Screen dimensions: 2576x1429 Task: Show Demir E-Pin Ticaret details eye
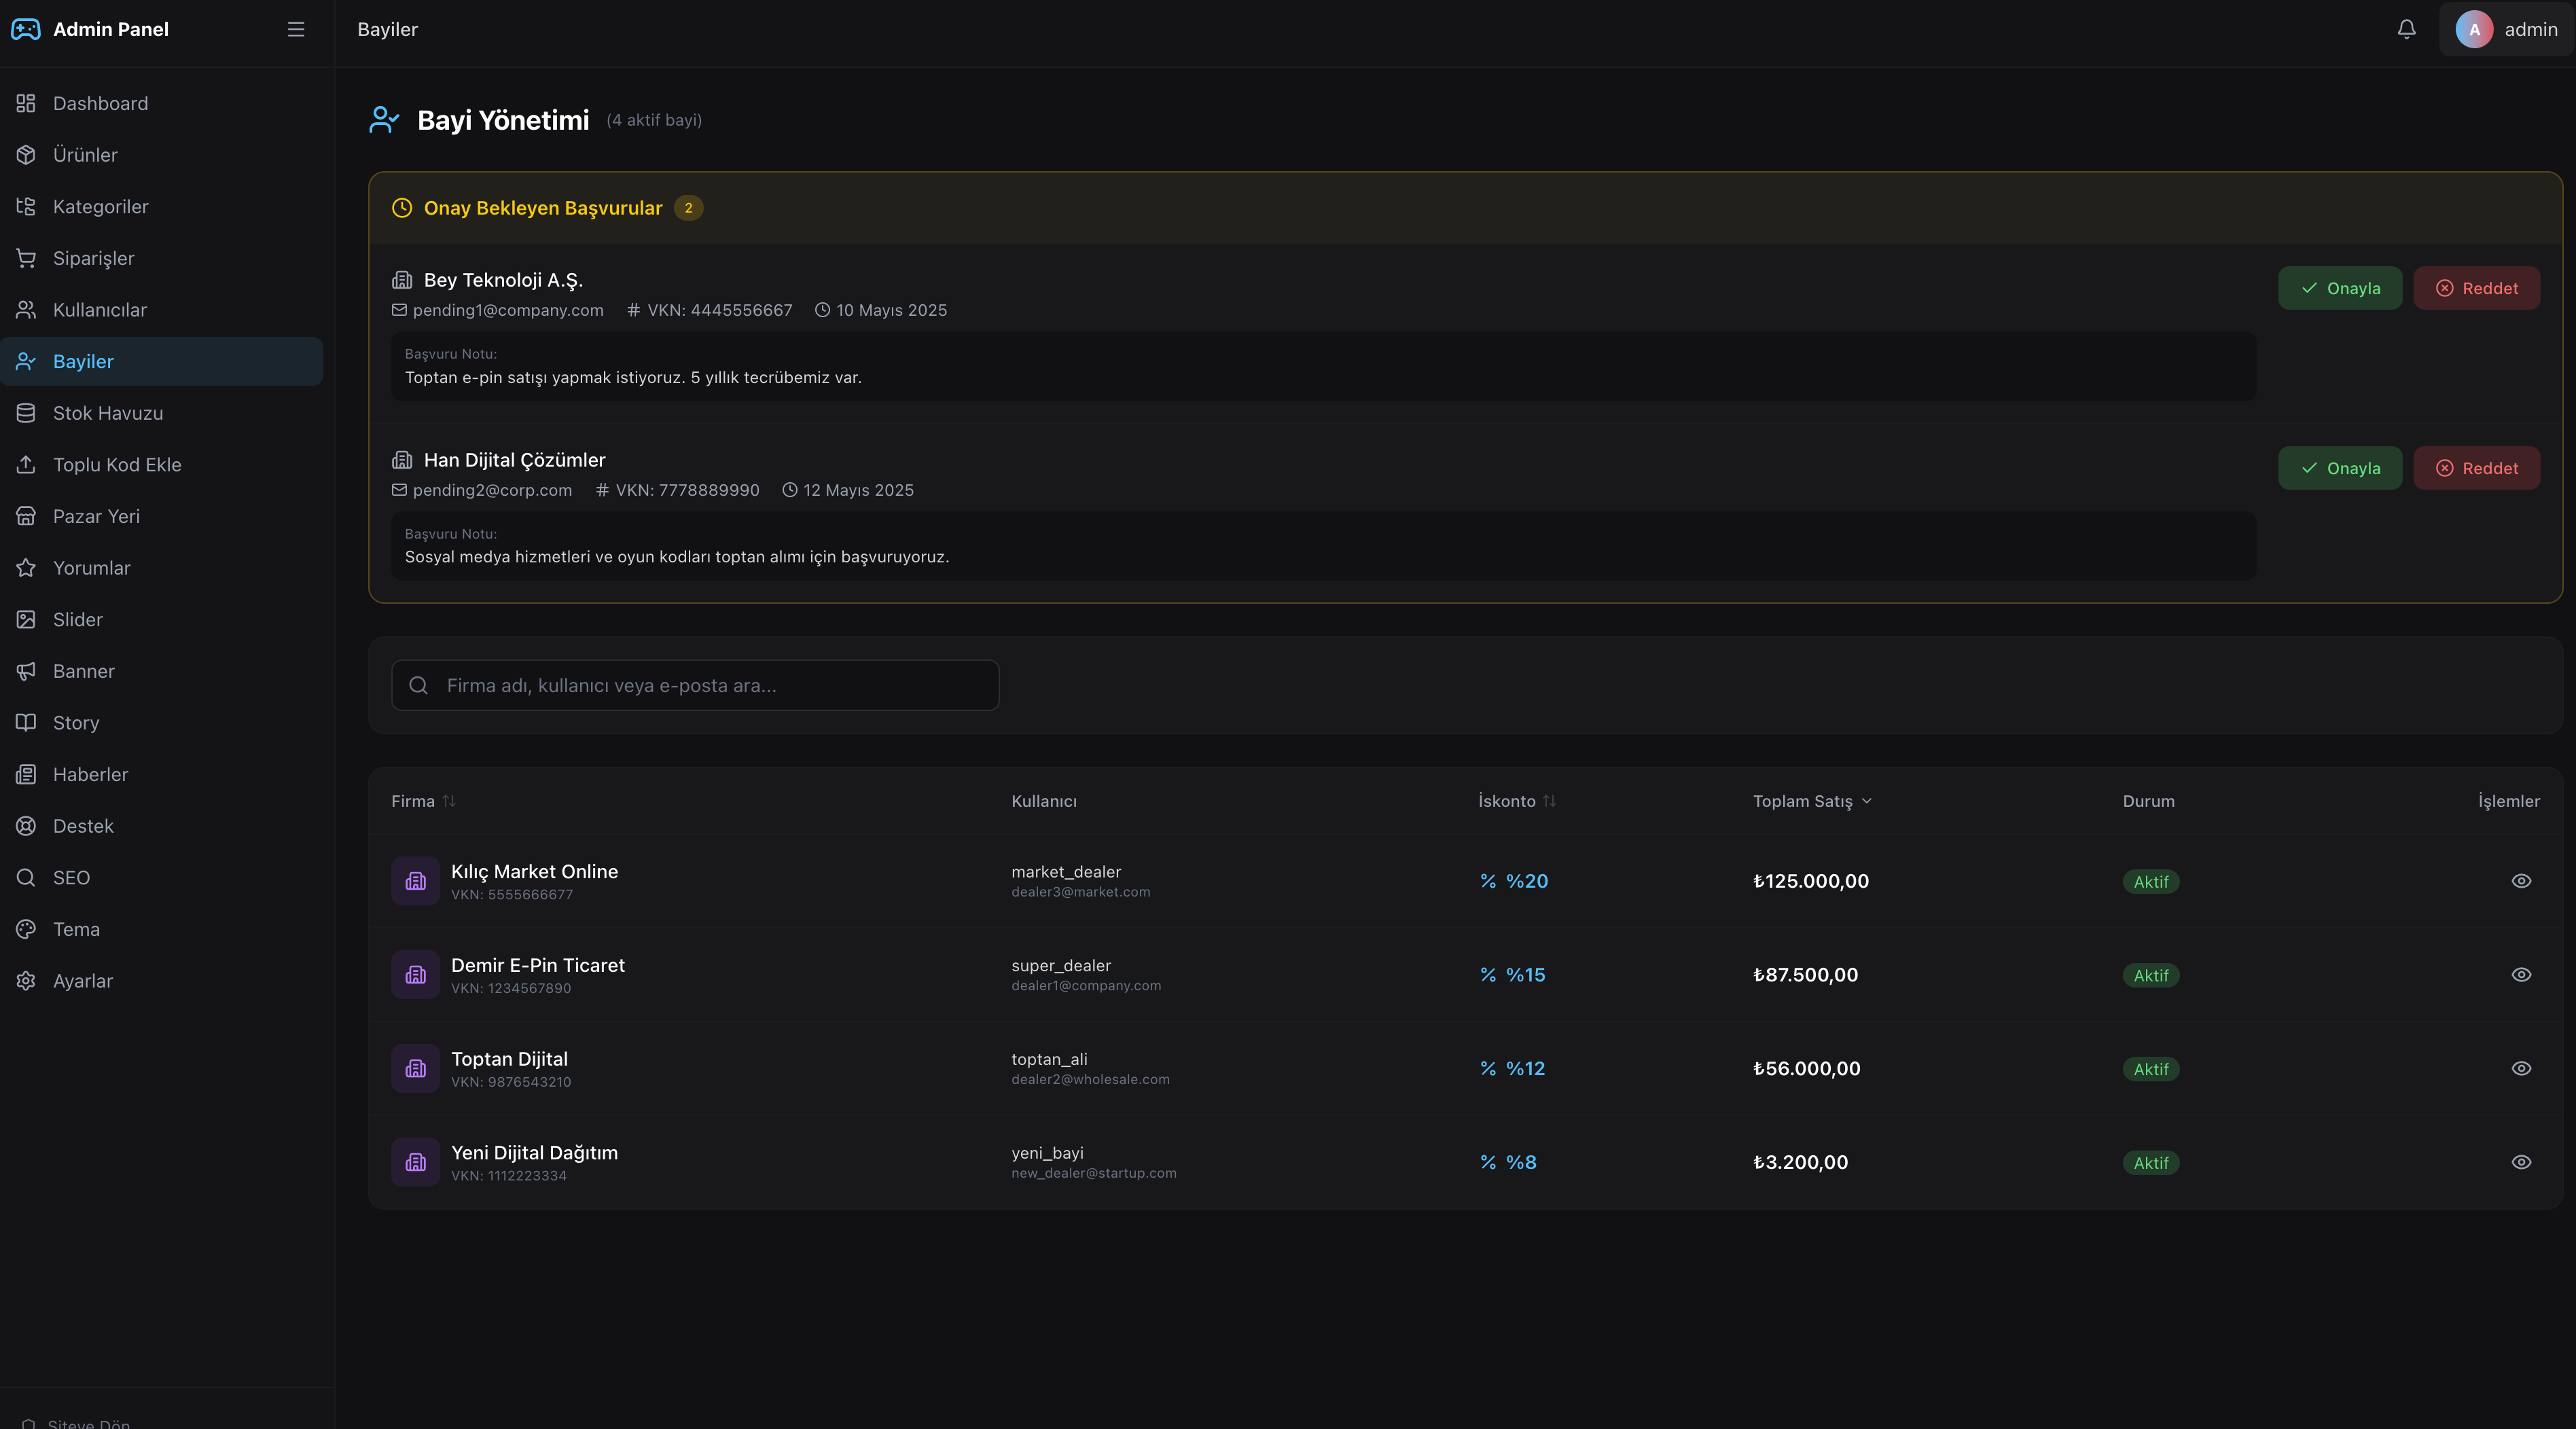pos(2521,975)
